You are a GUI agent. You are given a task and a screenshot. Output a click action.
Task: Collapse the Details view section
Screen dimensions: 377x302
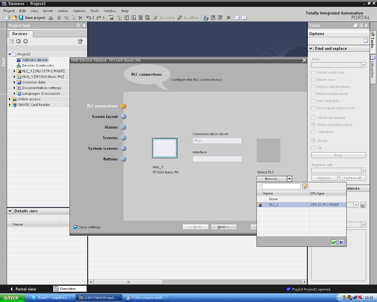[10, 211]
